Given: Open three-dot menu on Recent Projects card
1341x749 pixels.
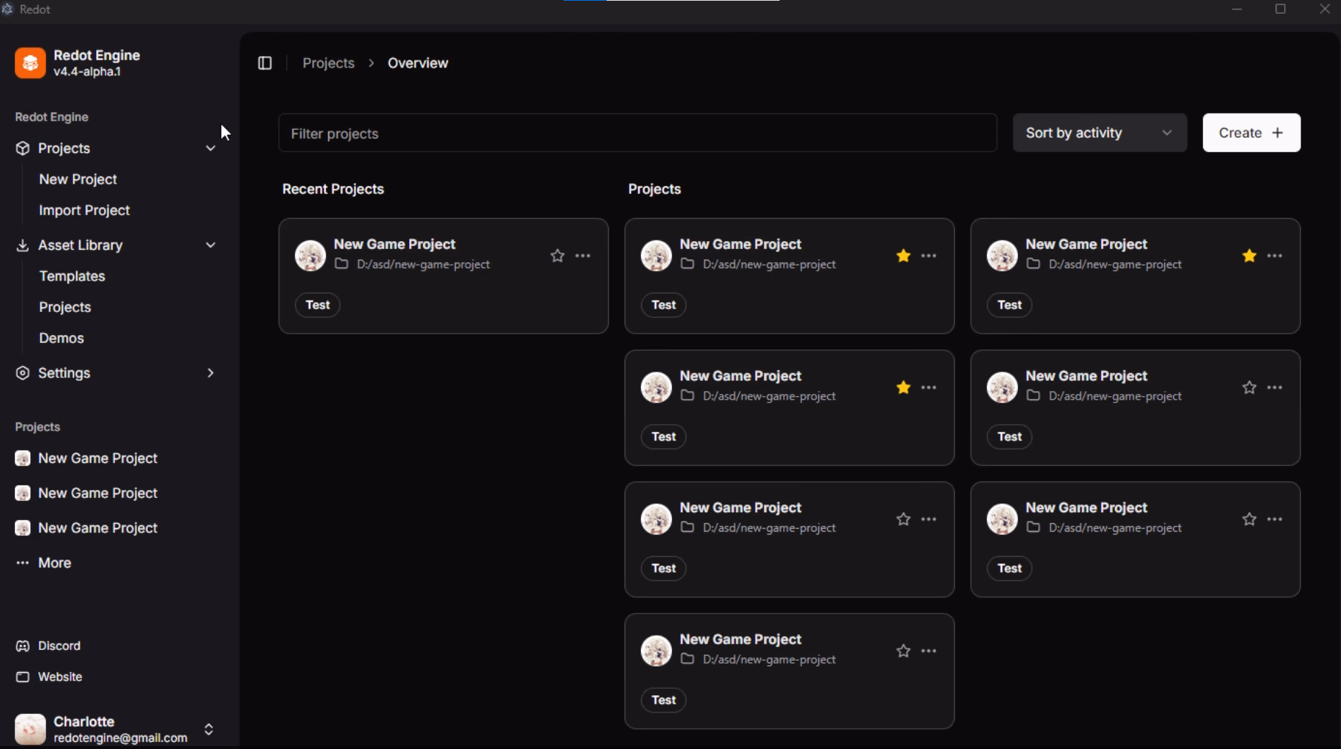Looking at the screenshot, I should [x=583, y=256].
